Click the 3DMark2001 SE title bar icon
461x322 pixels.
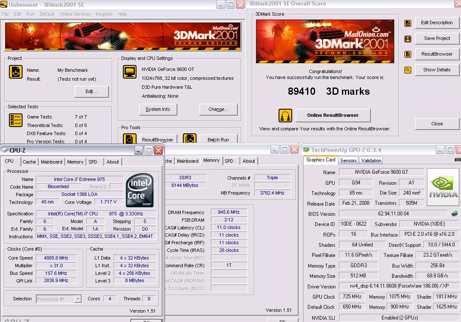click(x=4, y=4)
